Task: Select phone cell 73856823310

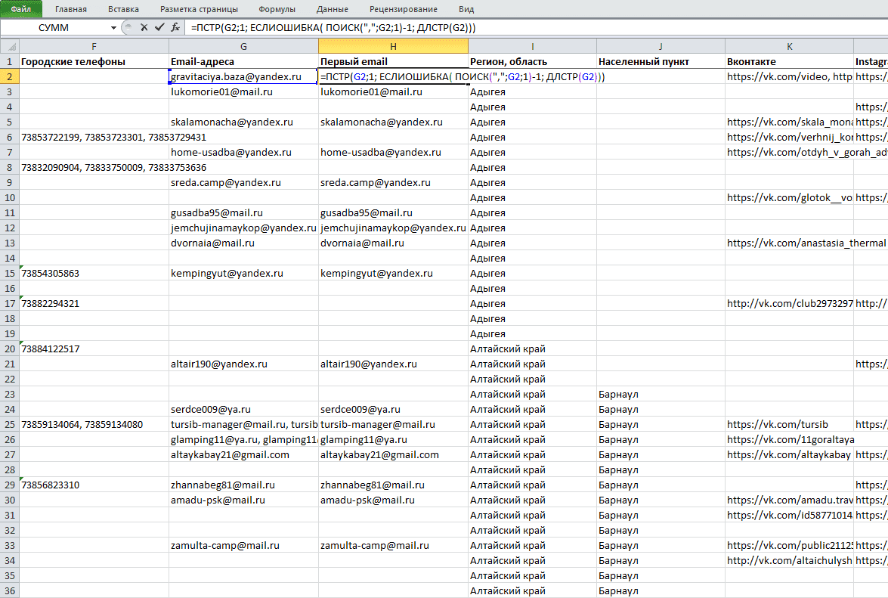Action: [x=94, y=485]
